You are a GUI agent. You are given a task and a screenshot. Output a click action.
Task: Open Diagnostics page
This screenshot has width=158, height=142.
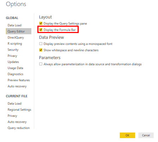click(x=16, y=74)
